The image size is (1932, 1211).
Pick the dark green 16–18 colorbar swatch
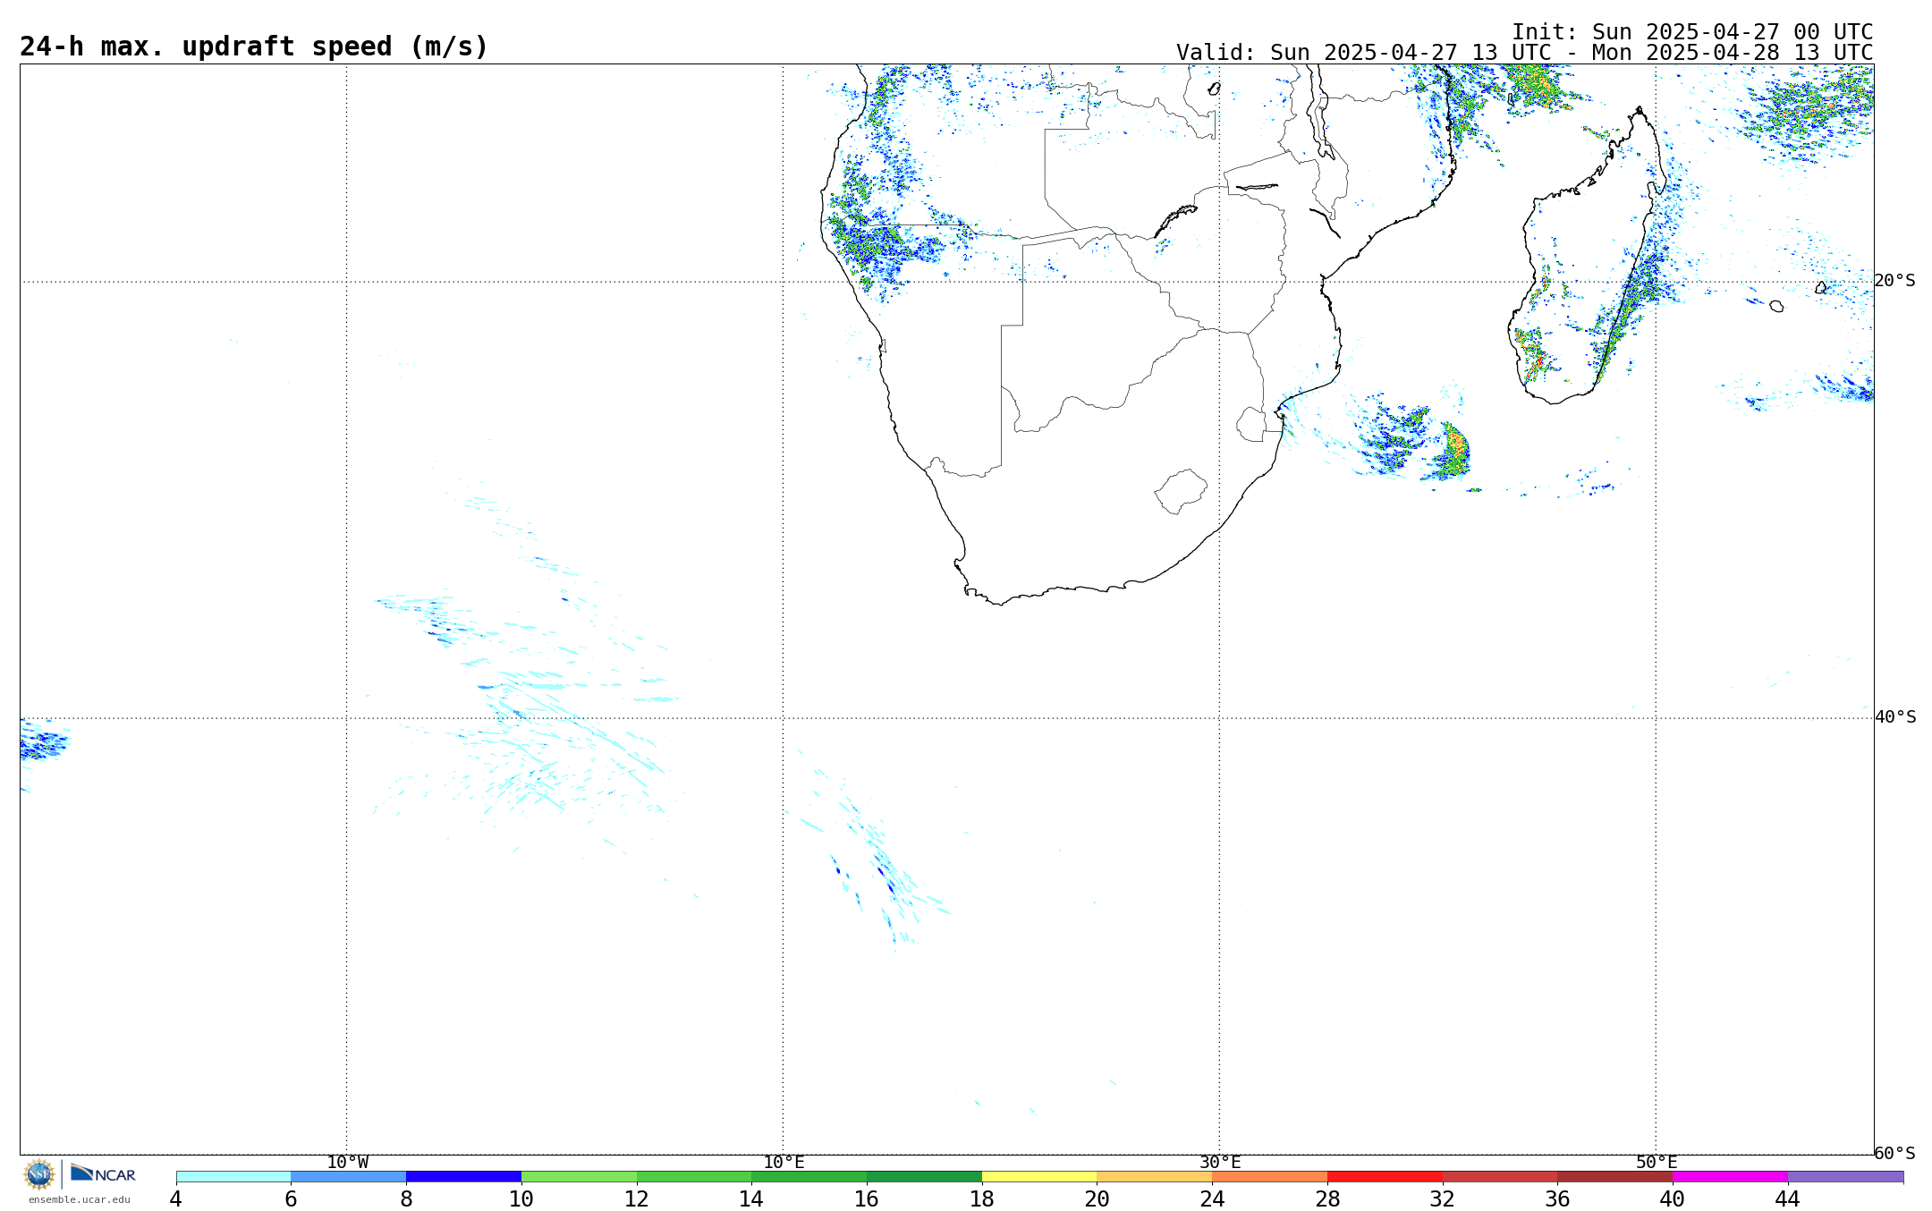point(924,1177)
